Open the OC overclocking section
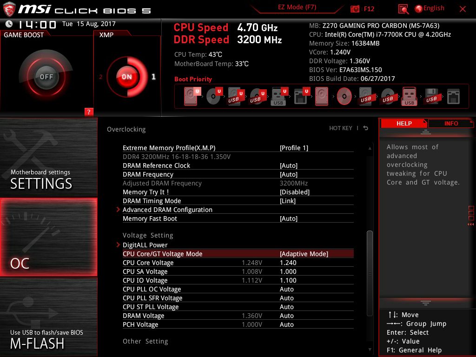This screenshot has height=357, width=476. 48,238
